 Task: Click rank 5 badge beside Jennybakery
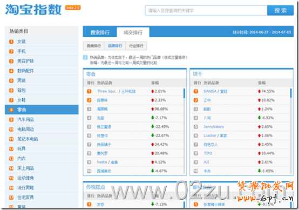196,127
